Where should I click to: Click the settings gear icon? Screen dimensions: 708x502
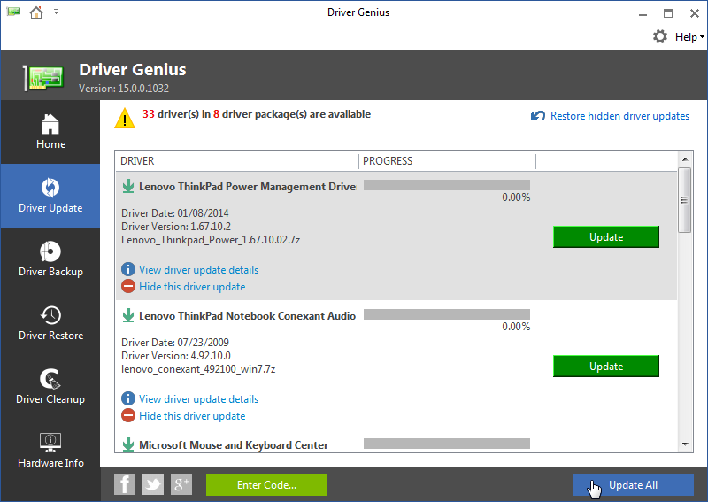pyautogui.click(x=660, y=36)
